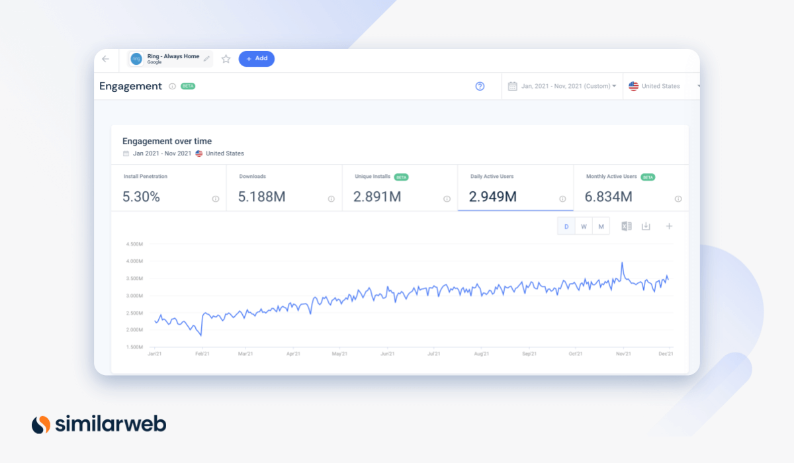Download the chart image

(x=646, y=226)
